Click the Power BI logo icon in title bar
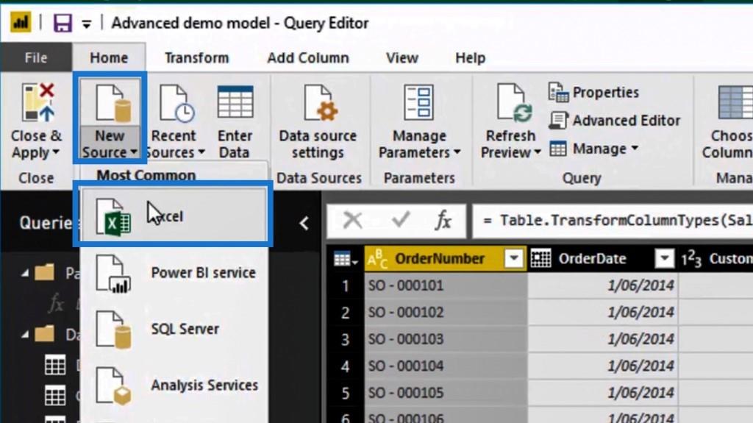753x423 pixels. [20, 23]
